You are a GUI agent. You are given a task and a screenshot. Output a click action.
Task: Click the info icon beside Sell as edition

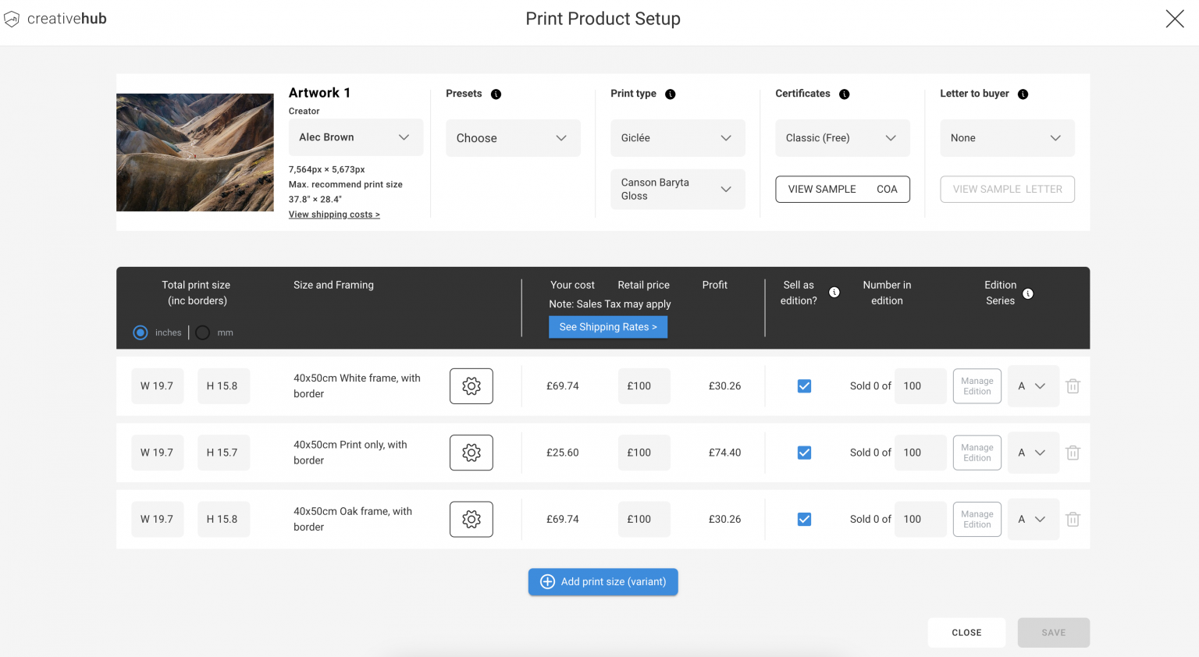tap(834, 293)
